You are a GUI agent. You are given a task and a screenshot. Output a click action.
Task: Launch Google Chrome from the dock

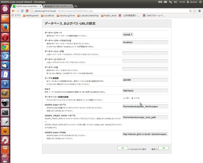(x=5, y=46)
